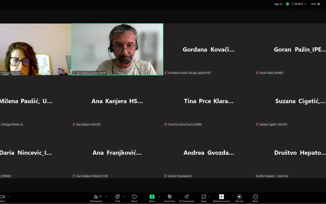
Task: Expand video options chevron
Action: click(x=9, y=197)
